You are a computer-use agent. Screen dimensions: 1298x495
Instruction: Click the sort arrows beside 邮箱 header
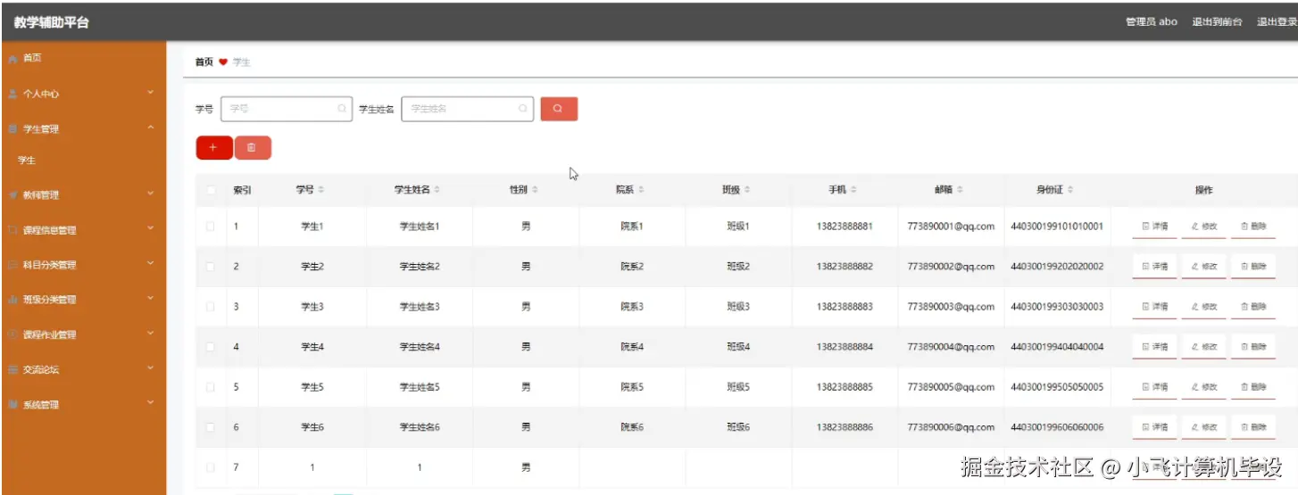tap(960, 190)
